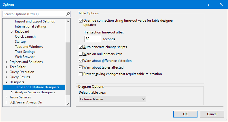Click the search magnifier icon
228x122 pixels.
tap(68, 14)
